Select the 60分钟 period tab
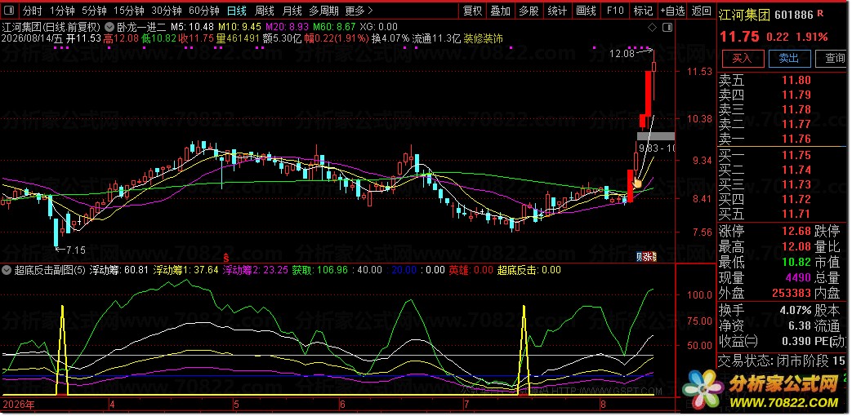Viewport: 852px width, 416px height. click(x=203, y=11)
